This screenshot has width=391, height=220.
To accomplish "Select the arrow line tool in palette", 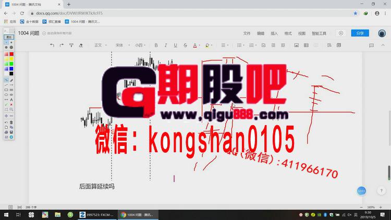I will pos(11,85).
